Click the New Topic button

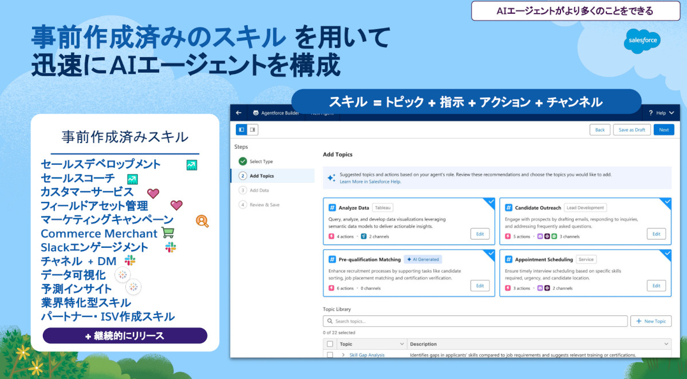651,321
